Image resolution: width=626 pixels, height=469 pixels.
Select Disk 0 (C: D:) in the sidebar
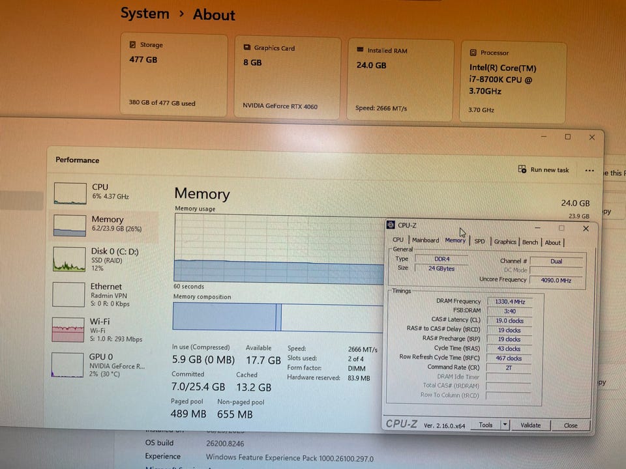104,259
